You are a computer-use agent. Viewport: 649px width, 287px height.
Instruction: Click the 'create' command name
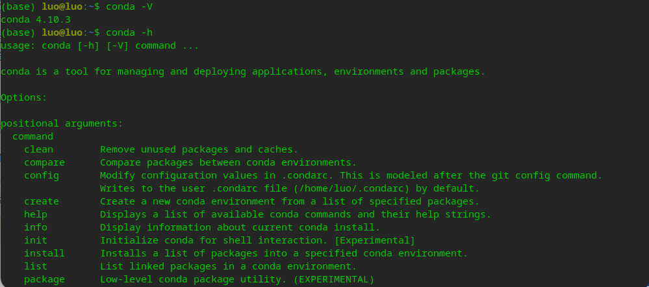coord(42,201)
